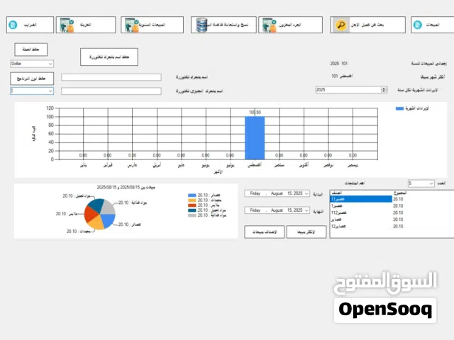This screenshot has height=340, width=454.
Task: Open the sales (المبيعات) toolbar button
Action: coord(431,25)
